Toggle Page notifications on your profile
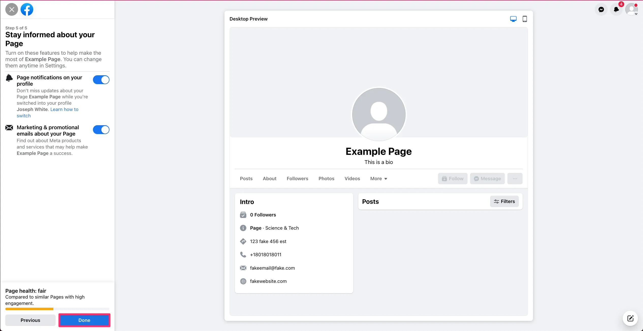Image resolution: width=643 pixels, height=331 pixels. tap(101, 80)
